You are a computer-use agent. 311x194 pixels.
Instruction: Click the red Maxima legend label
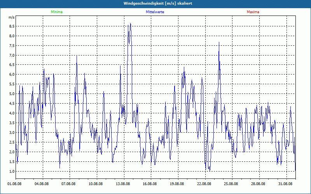point(253,12)
